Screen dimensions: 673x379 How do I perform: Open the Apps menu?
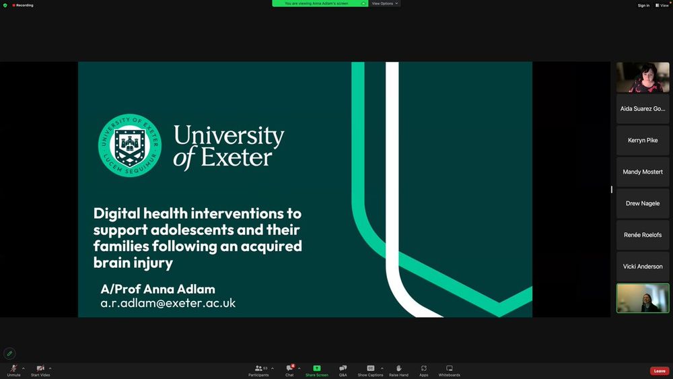tap(423, 371)
